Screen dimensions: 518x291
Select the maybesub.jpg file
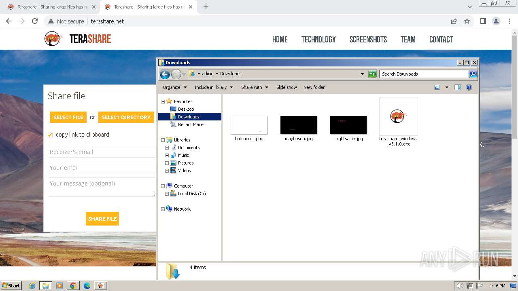pyautogui.click(x=299, y=129)
